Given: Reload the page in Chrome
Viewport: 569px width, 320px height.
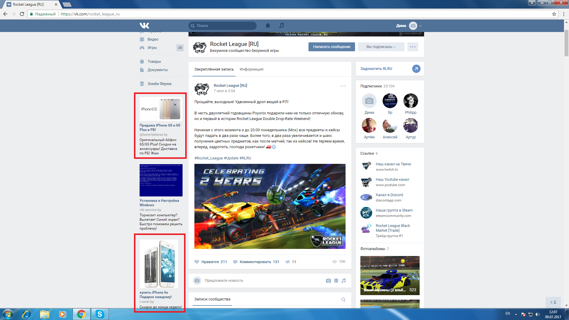Looking at the screenshot, I should (22, 14).
